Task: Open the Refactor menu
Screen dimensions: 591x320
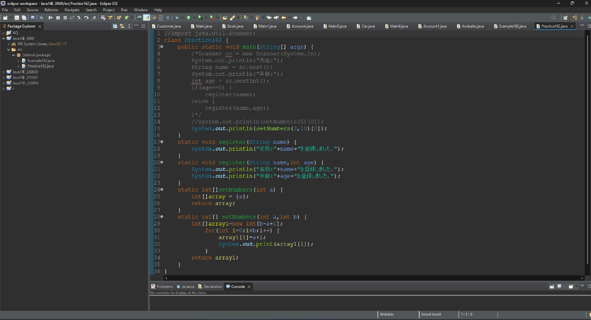Action: [x=51, y=10]
